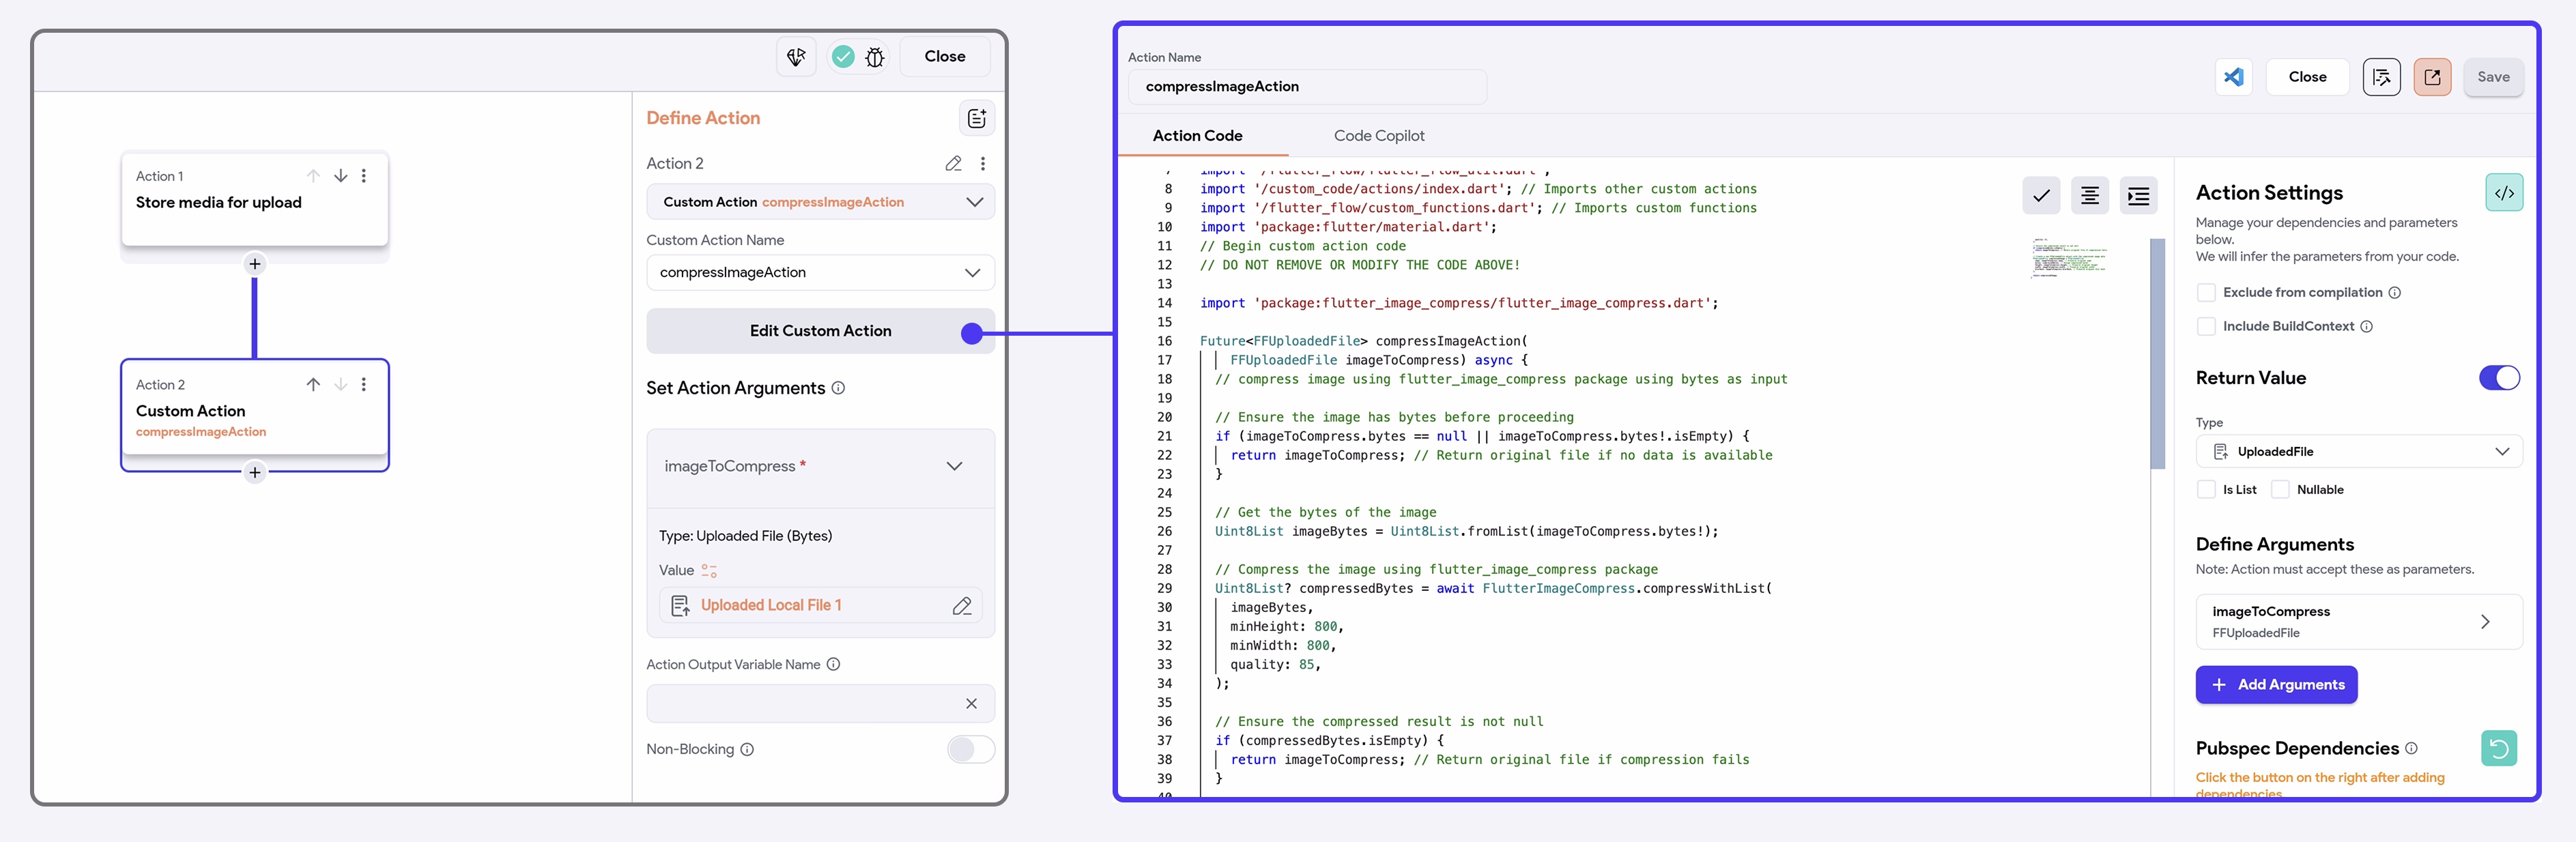The height and width of the screenshot is (842, 2576).
Task: Move Action 2 card up with arrow icon
Action: tap(313, 384)
